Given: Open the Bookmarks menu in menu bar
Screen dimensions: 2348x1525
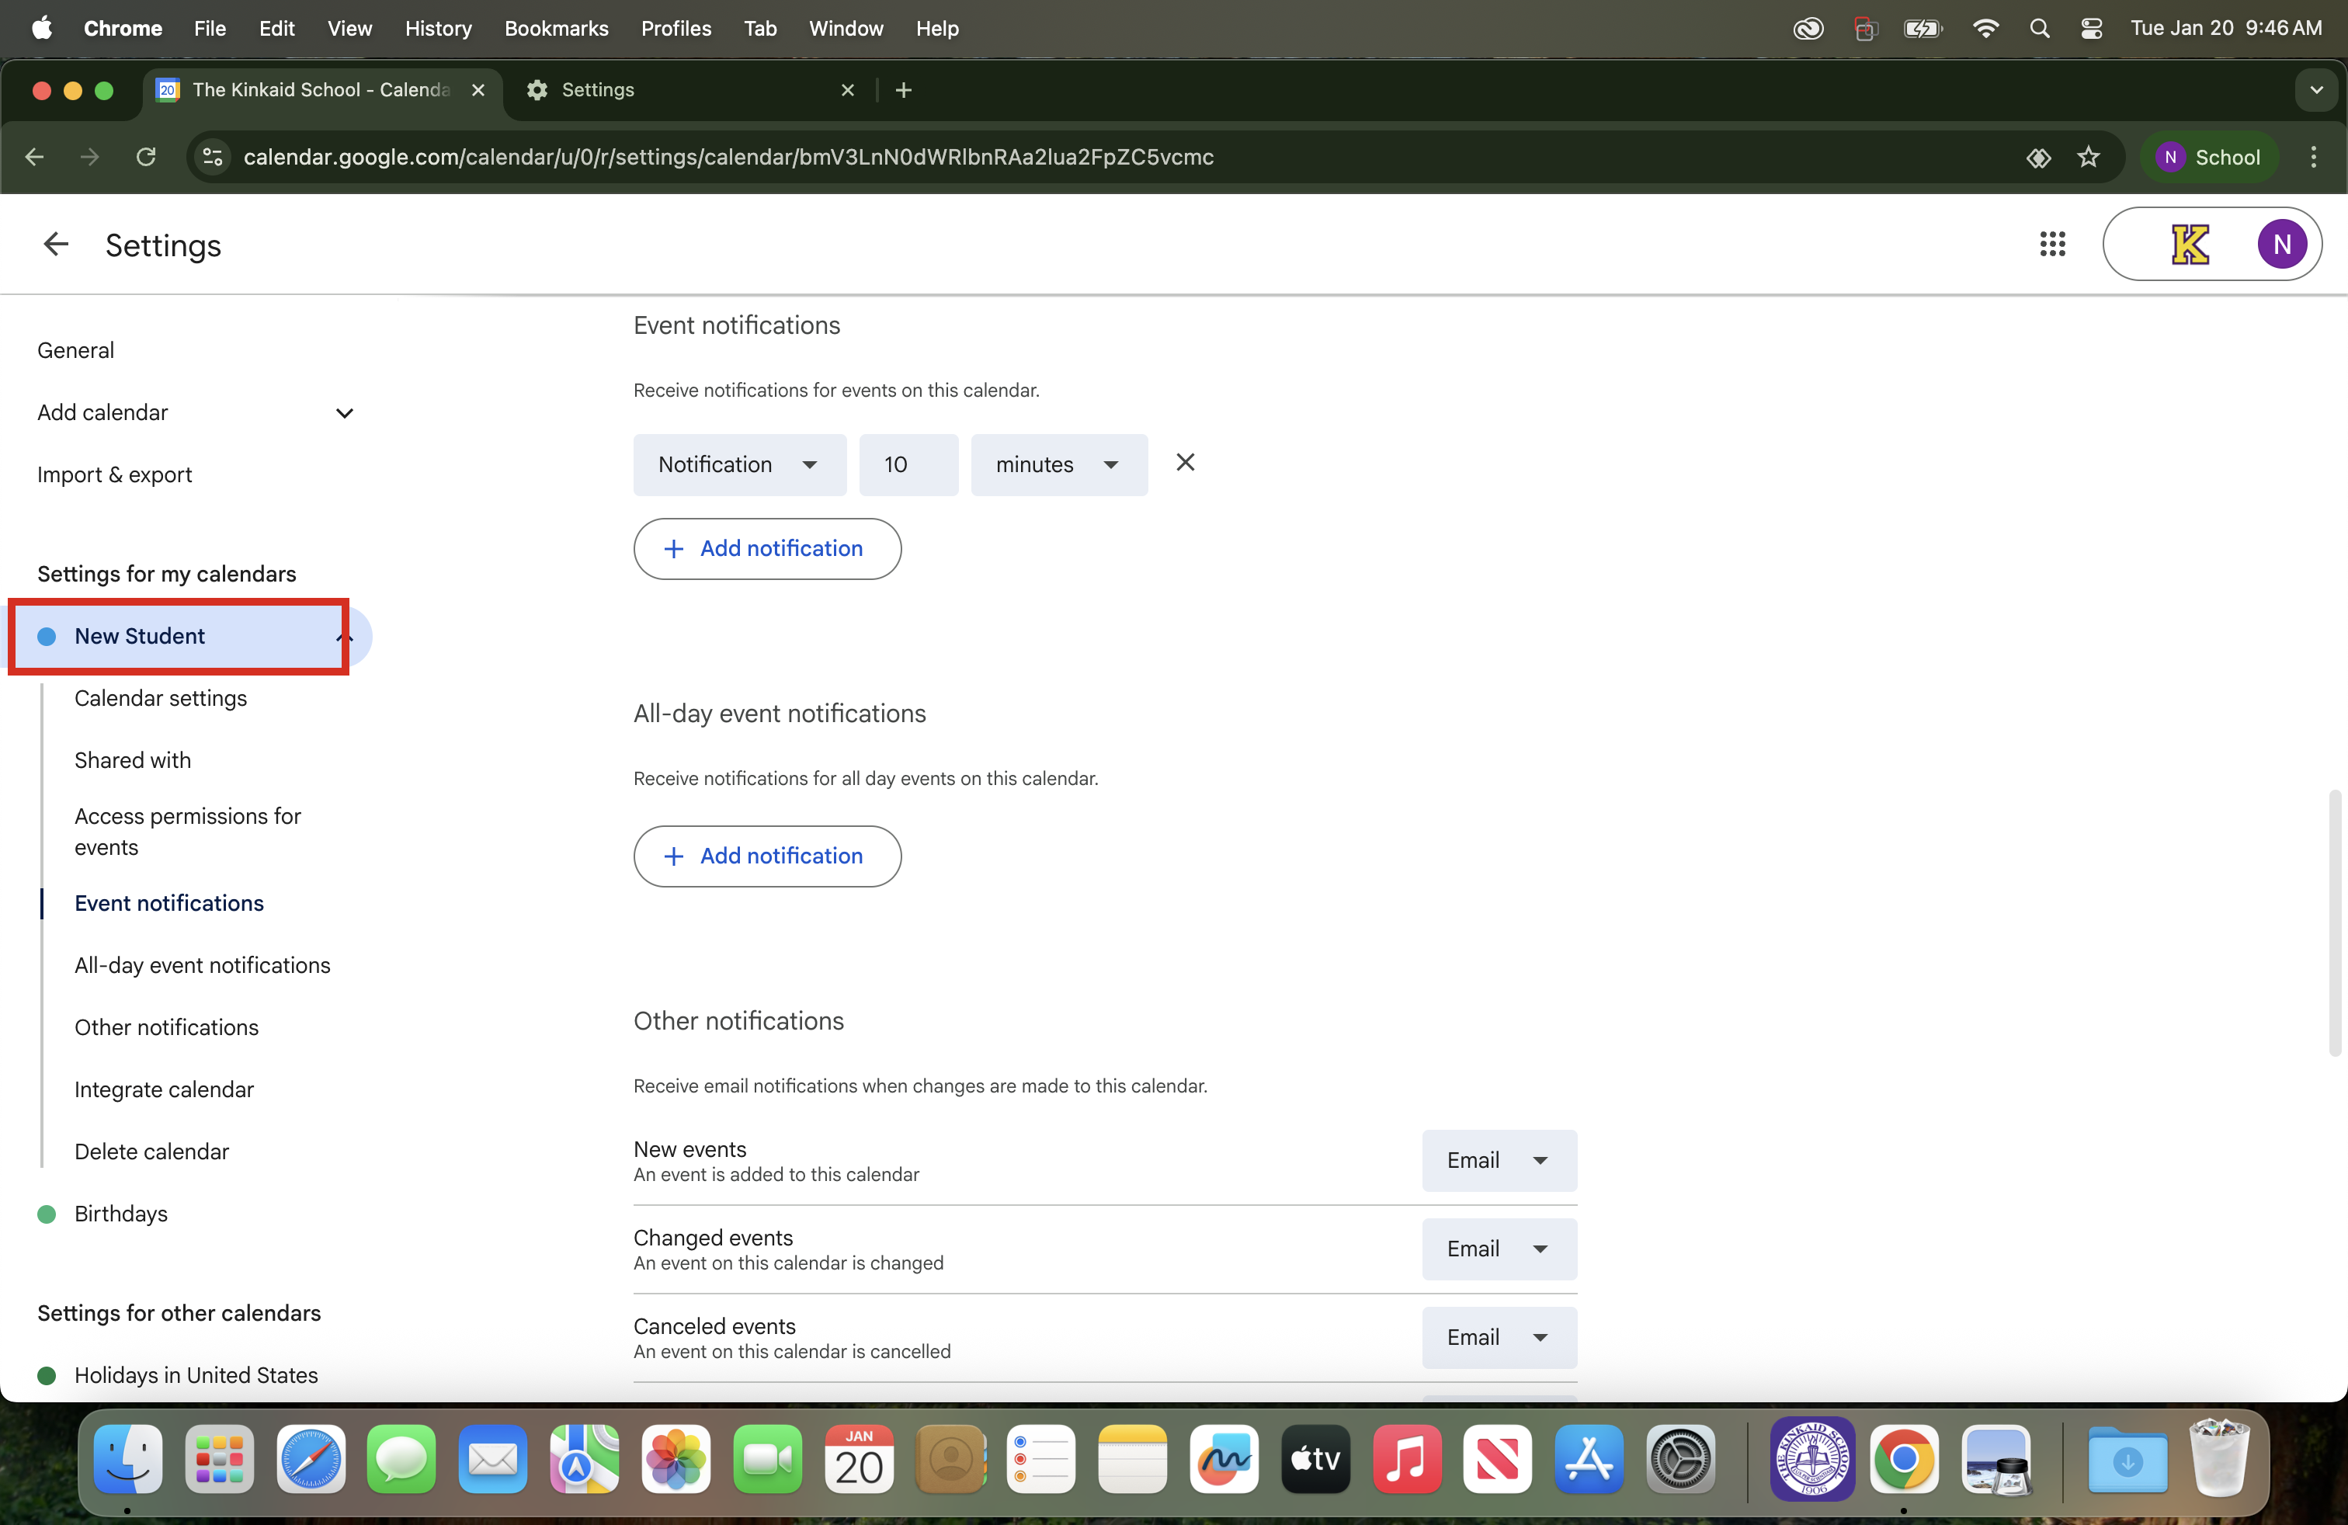Looking at the screenshot, I should (555, 29).
